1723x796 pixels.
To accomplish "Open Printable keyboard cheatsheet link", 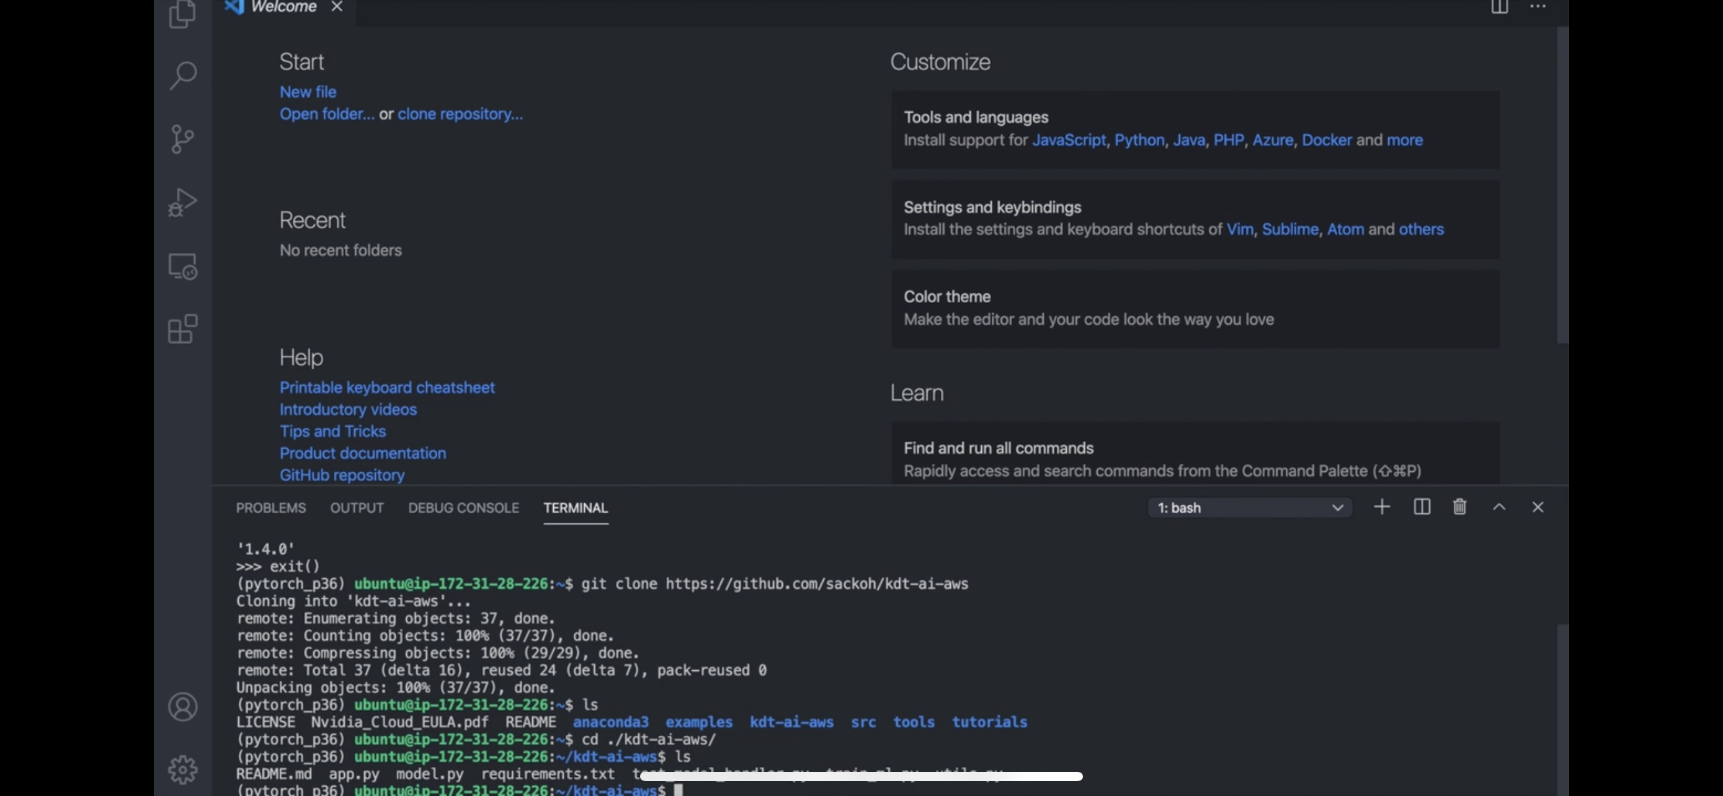I will 386,387.
